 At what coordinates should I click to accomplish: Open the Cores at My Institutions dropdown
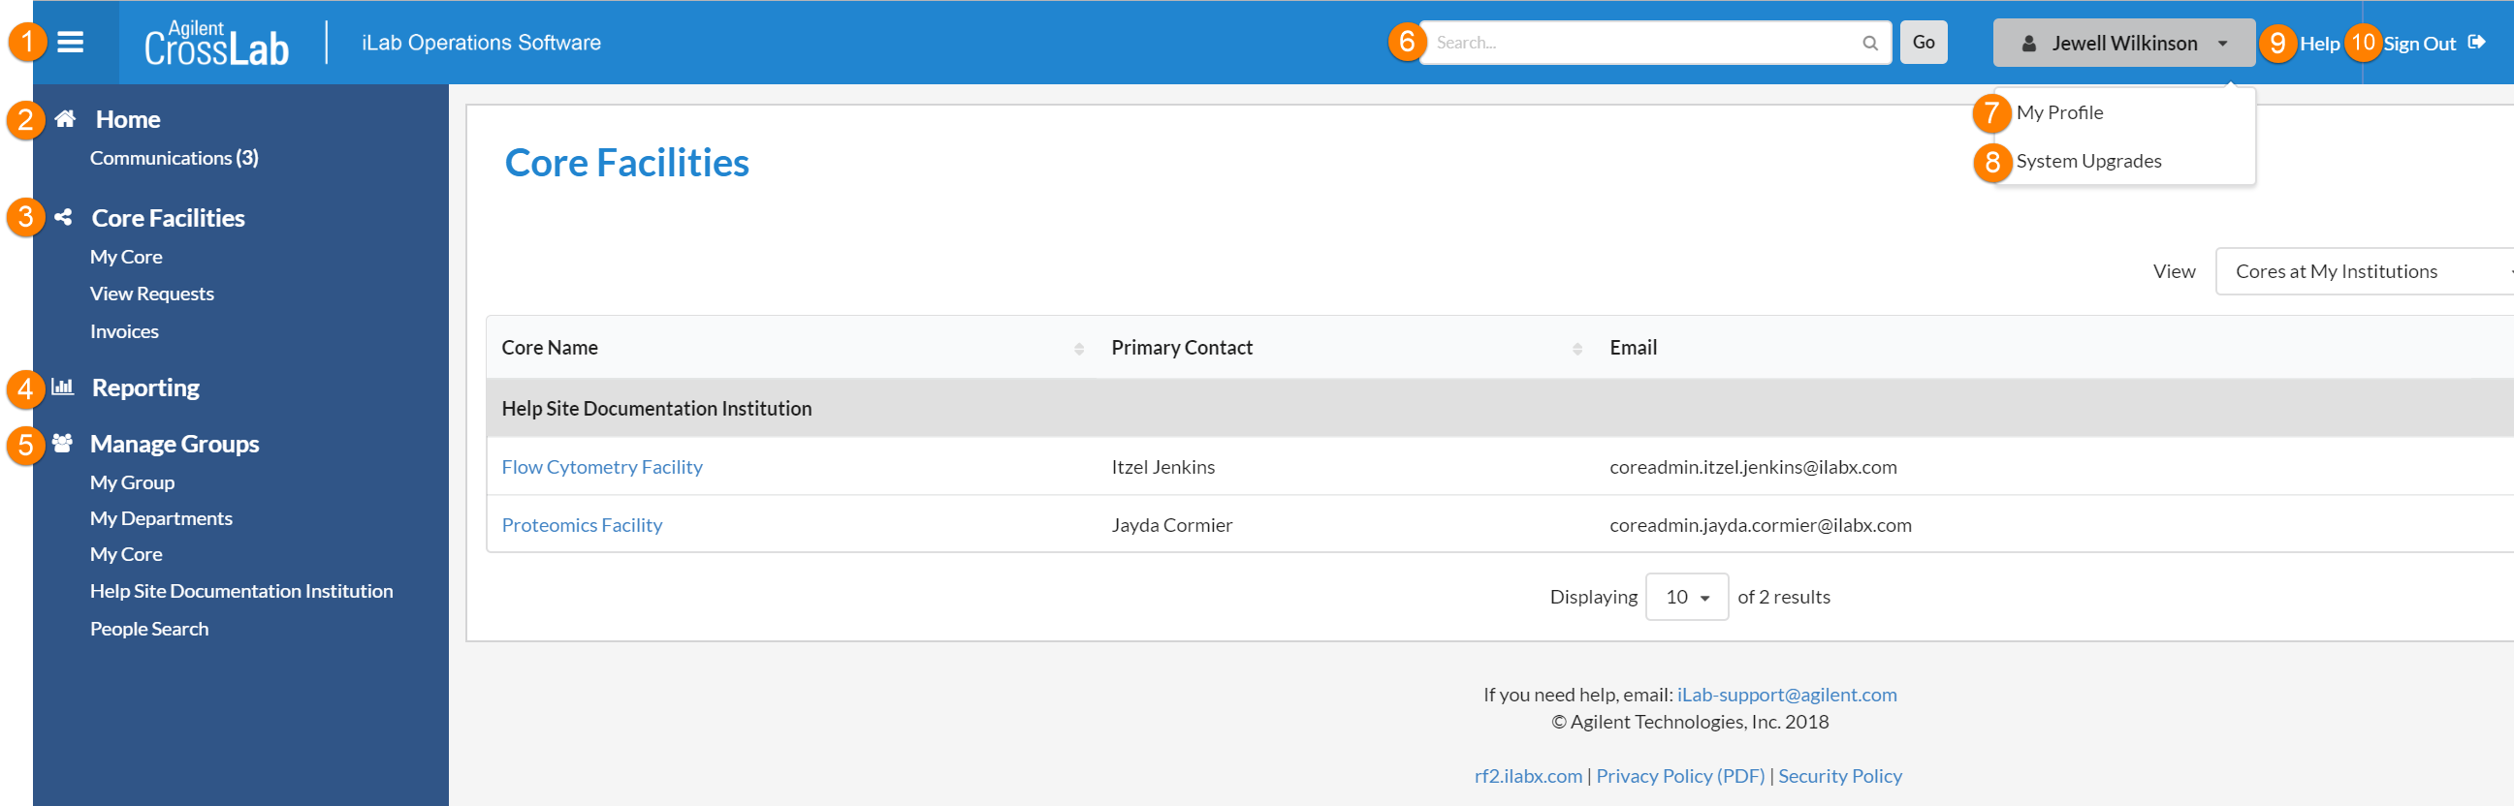coord(2362,271)
